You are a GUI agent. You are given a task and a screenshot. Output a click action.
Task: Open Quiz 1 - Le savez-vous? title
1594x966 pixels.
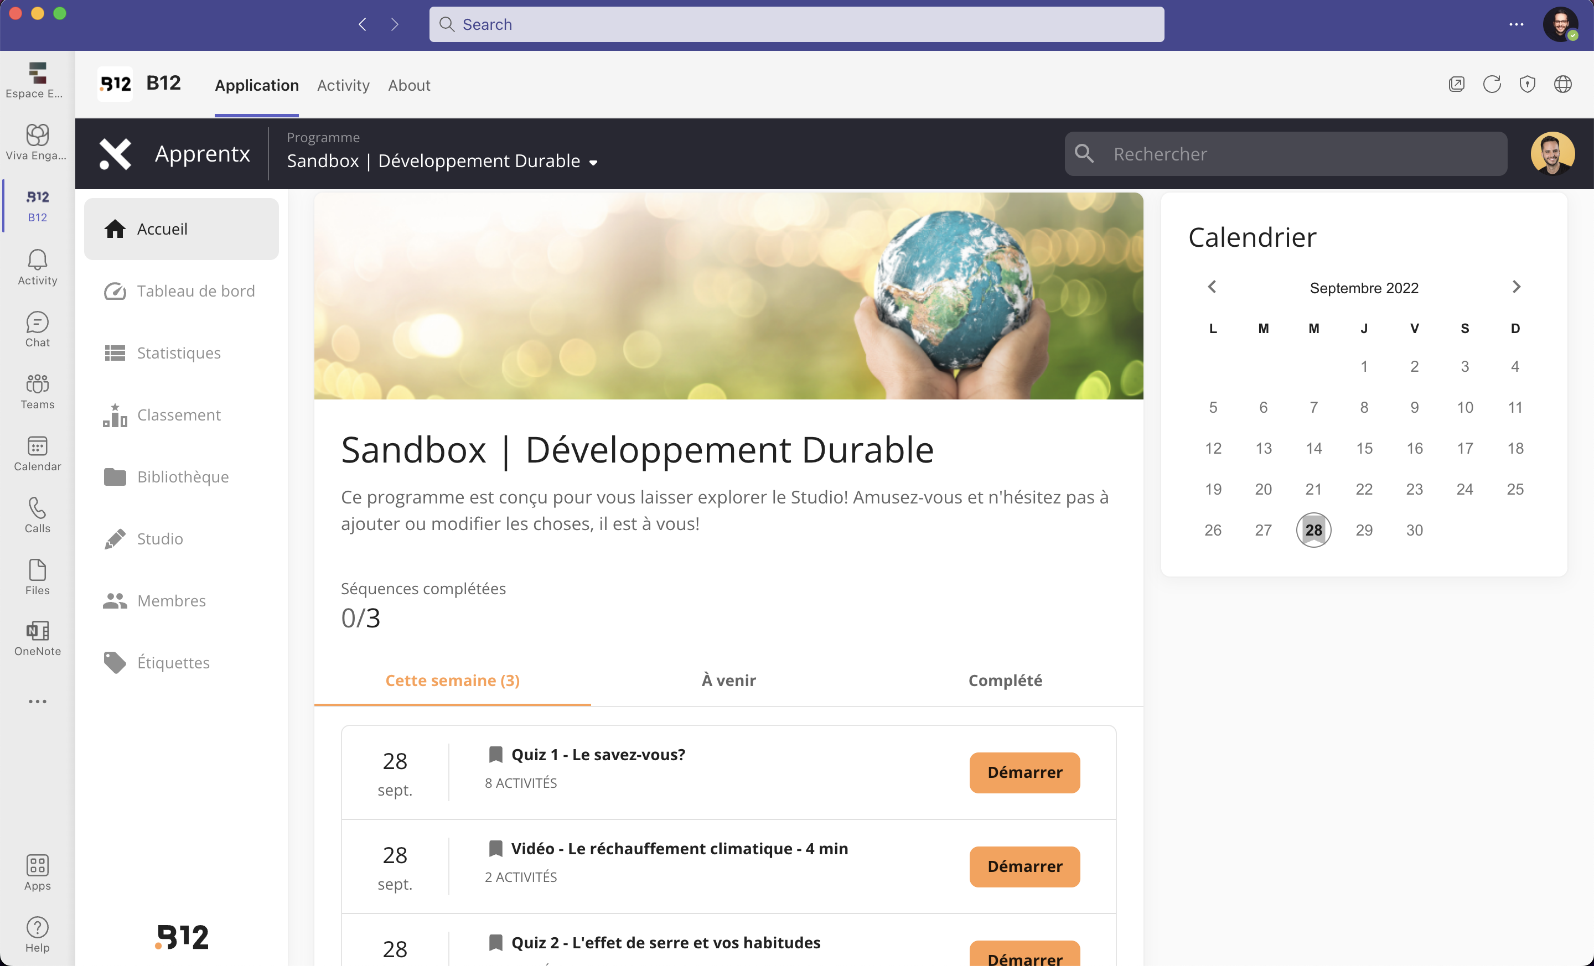click(x=598, y=755)
